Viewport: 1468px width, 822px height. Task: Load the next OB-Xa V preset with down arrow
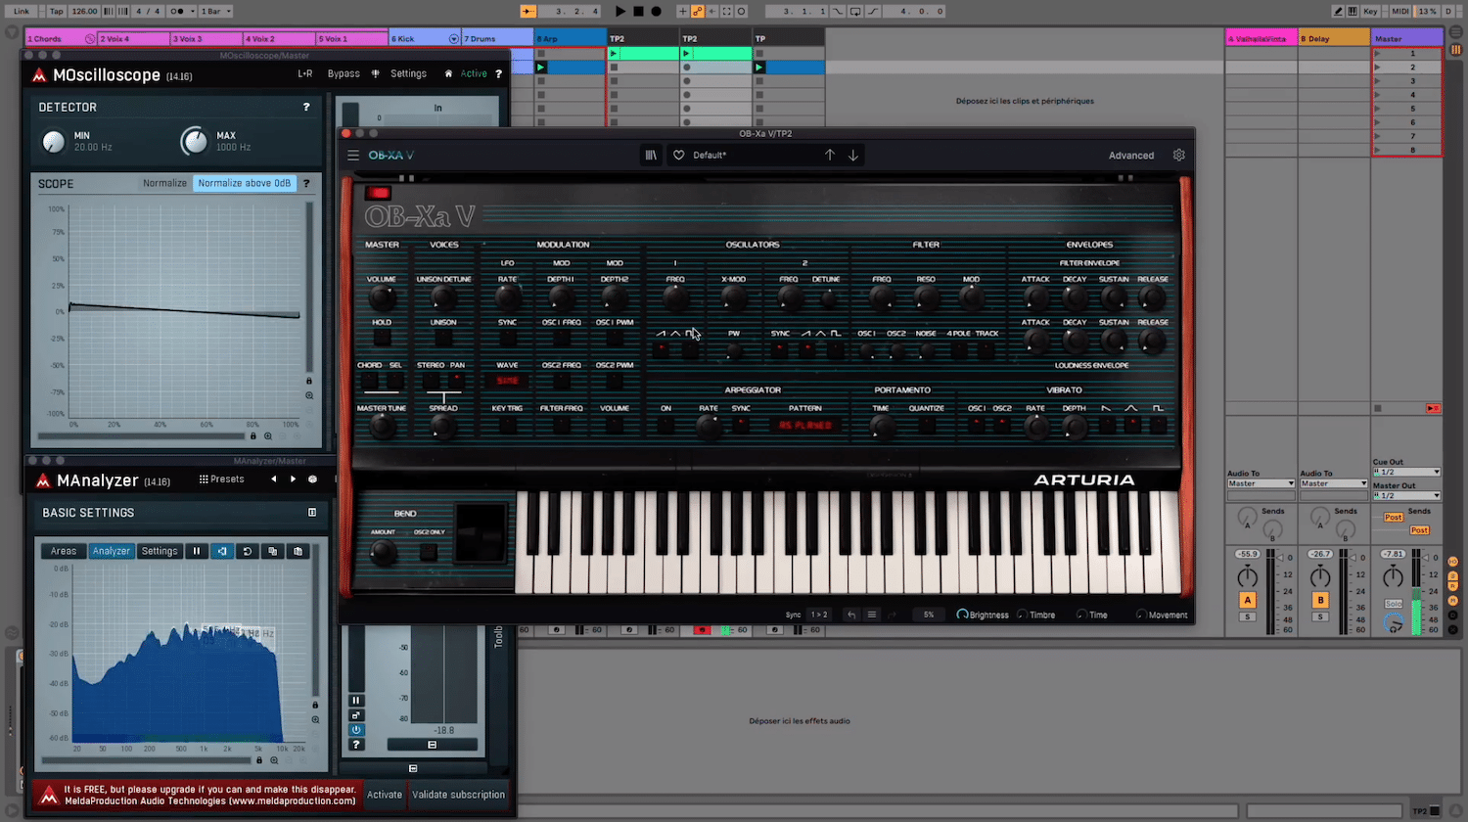pyautogui.click(x=853, y=156)
